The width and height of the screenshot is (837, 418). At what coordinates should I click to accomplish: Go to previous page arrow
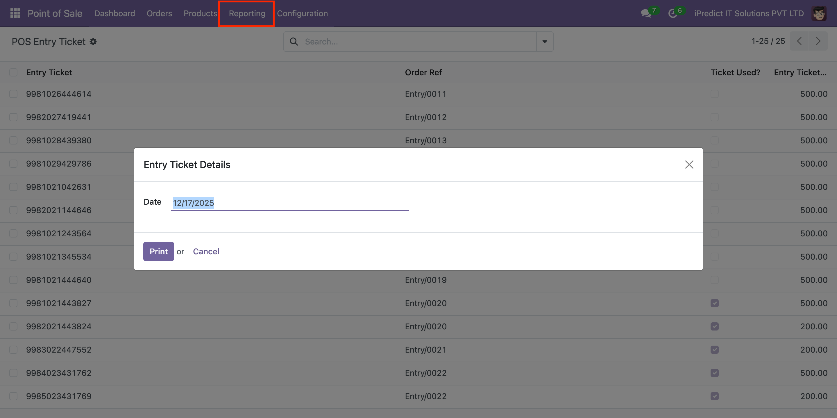coord(799,41)
